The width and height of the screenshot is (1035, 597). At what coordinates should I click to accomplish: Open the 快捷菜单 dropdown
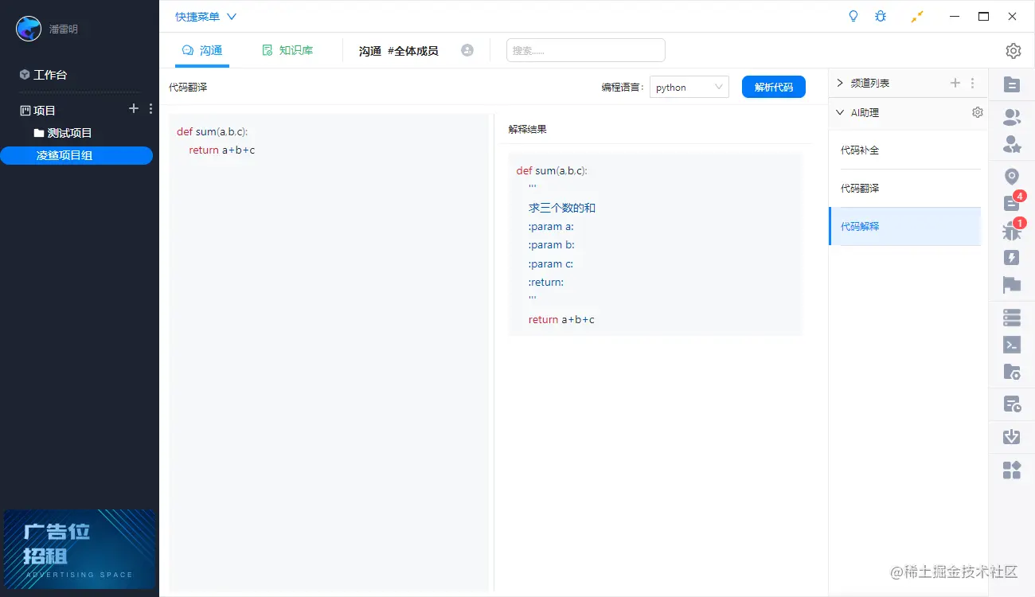pyautogui.click(x=206, y=16)
